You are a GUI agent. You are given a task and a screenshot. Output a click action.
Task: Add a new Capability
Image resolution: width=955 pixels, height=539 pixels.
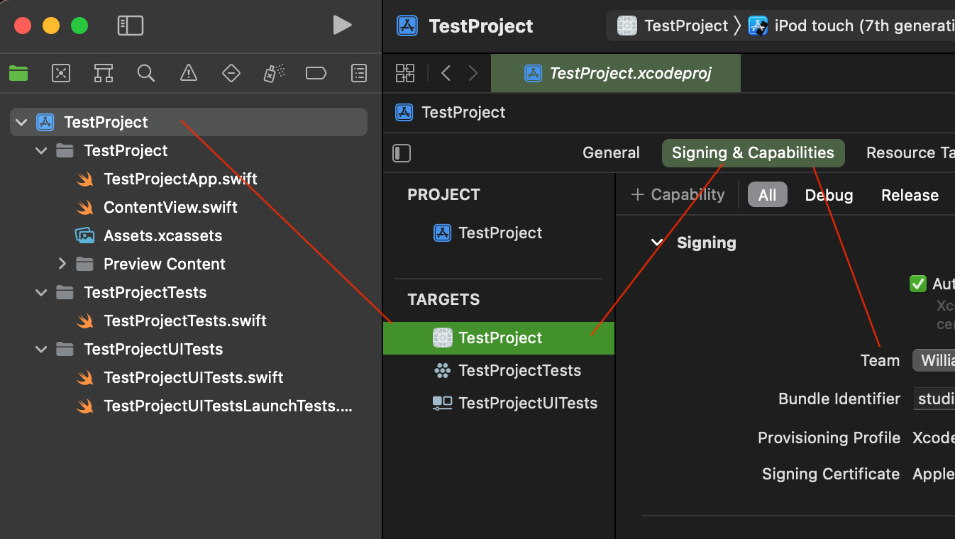click(x=678, y=194)
